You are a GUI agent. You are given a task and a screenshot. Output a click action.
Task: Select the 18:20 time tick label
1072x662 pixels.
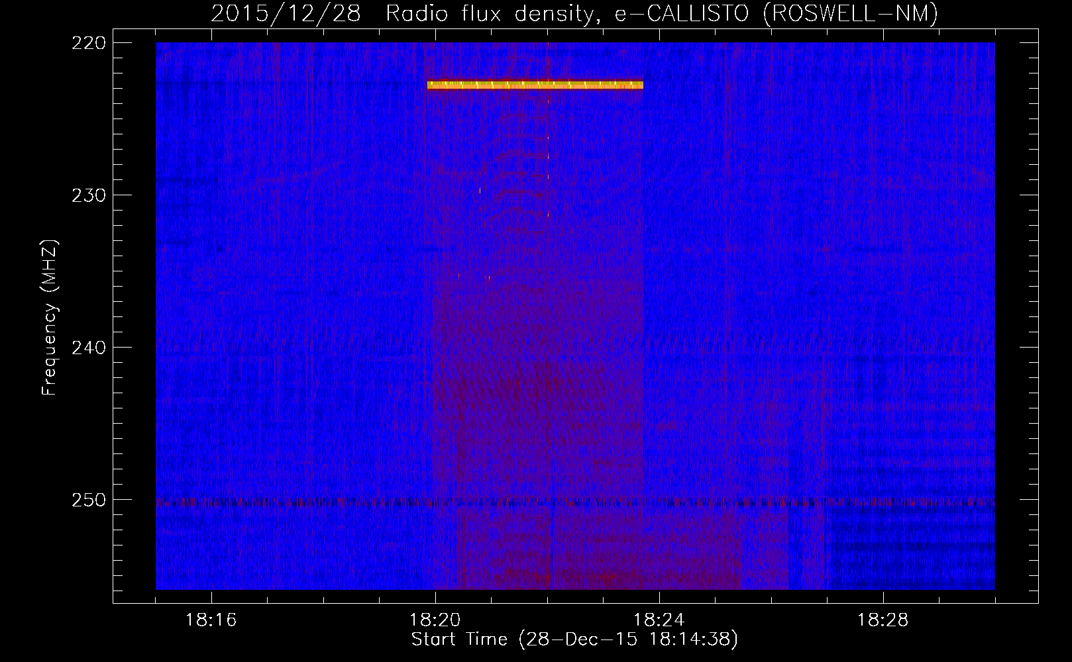[x=435, y=620]
